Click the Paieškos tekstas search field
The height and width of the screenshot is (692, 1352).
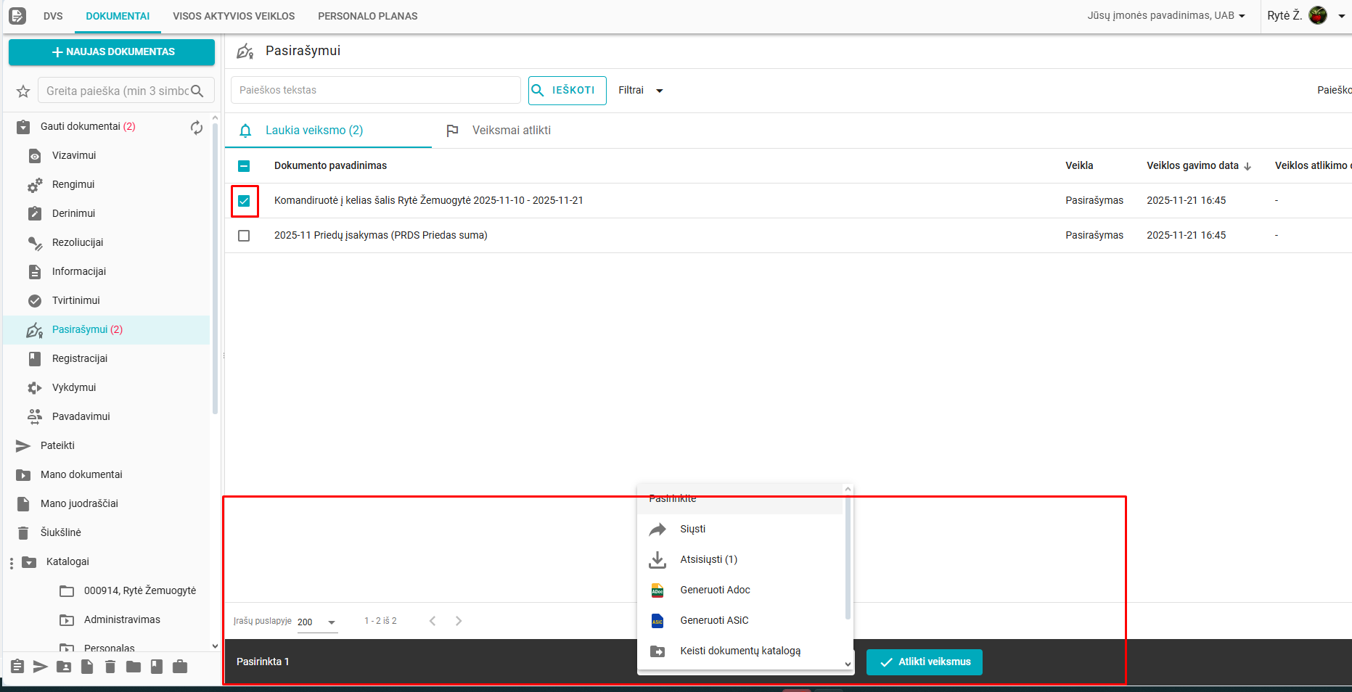tap(375, 91)
